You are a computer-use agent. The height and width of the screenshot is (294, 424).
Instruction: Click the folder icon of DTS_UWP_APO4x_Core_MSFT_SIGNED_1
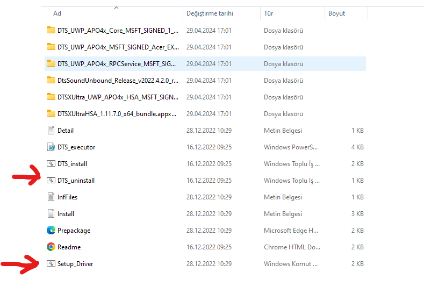click(51, 30)
